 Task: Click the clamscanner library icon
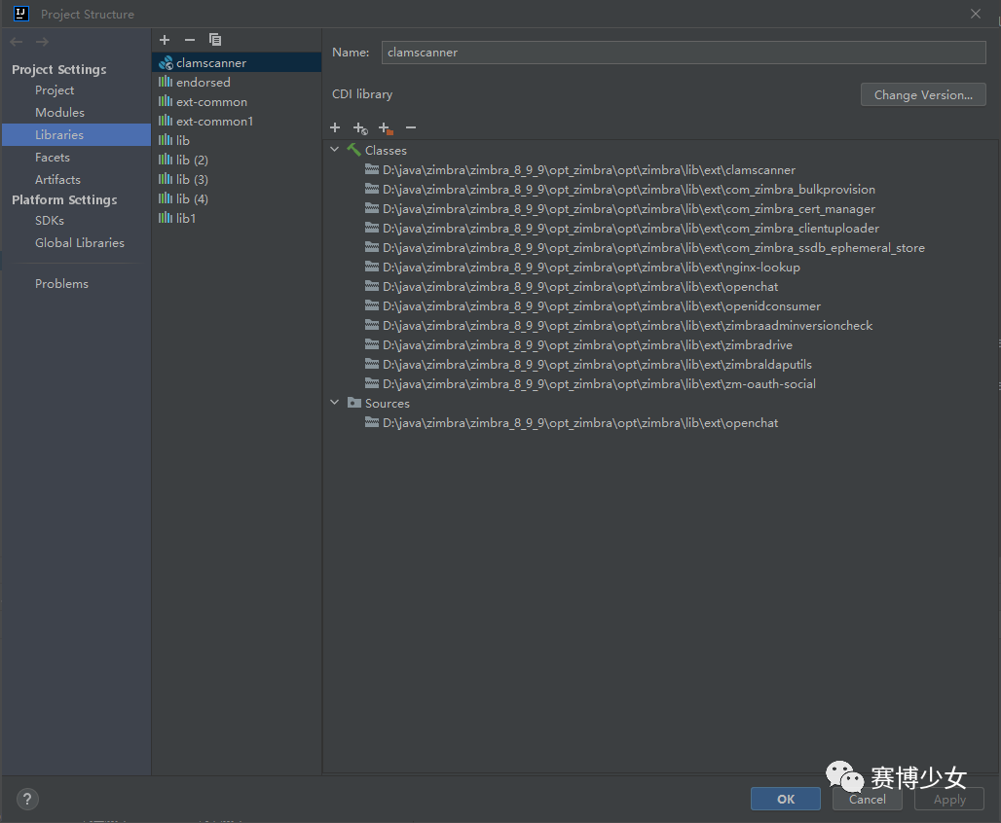166,62
